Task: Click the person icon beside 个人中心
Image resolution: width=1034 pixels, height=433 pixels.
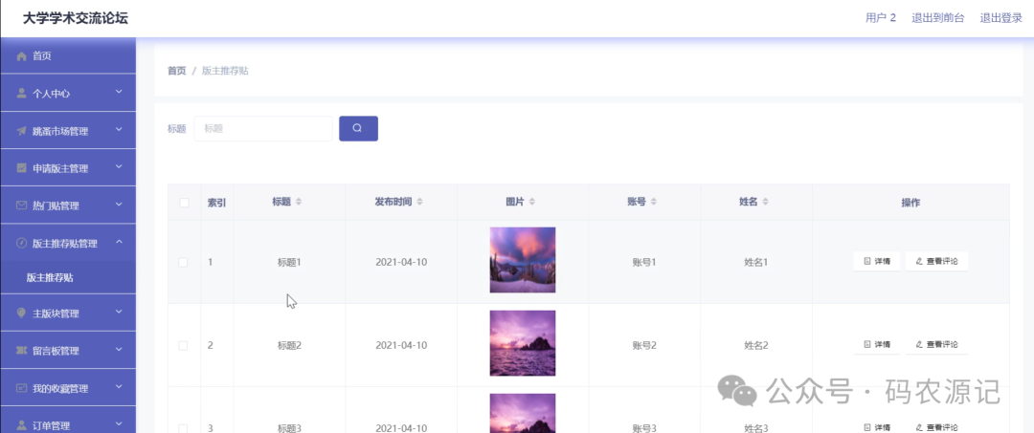Action: click(x=21, y=94)
